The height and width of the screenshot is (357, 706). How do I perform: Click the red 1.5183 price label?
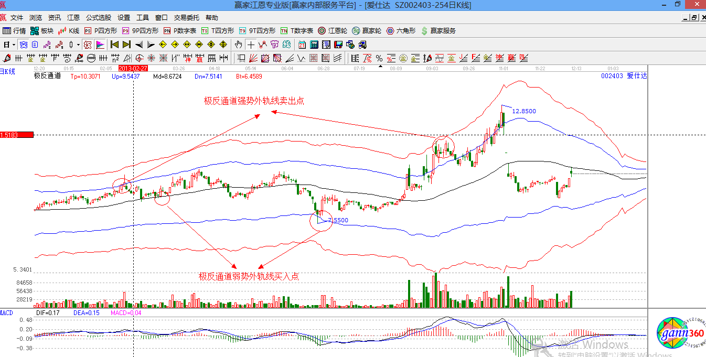(x=16, y=135)
